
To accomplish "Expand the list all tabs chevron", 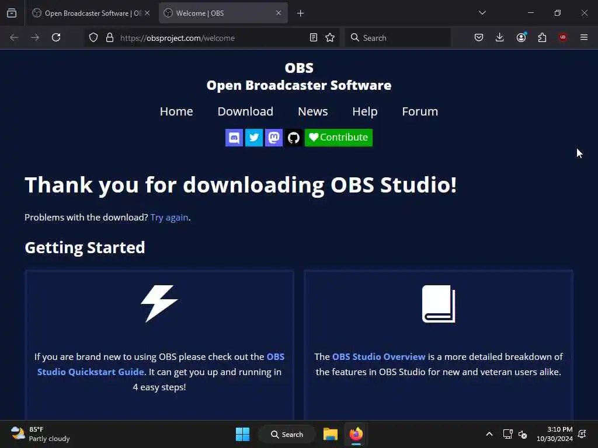I will click(x=482, y=13).
